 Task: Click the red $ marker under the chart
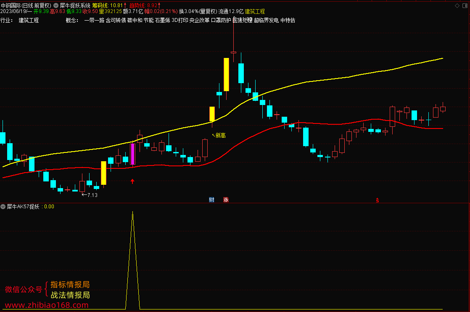click(378, 200)
